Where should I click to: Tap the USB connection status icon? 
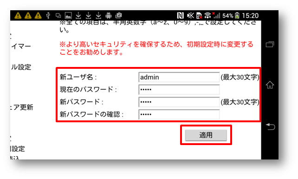point(48,15)
